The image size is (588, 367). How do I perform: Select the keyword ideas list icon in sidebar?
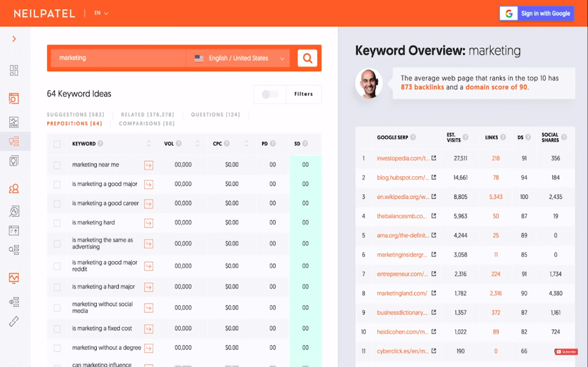(x=14, y=141)
